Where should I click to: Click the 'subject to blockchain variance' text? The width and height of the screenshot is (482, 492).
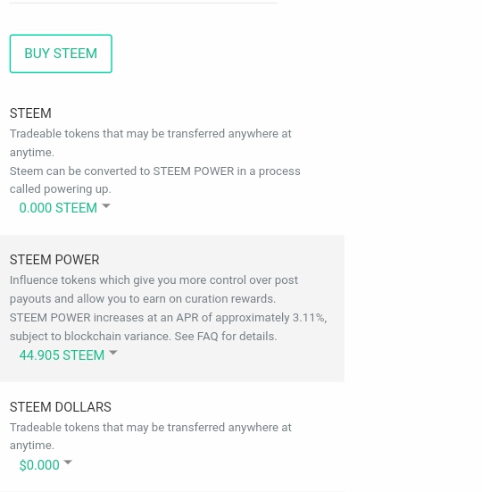90,336
